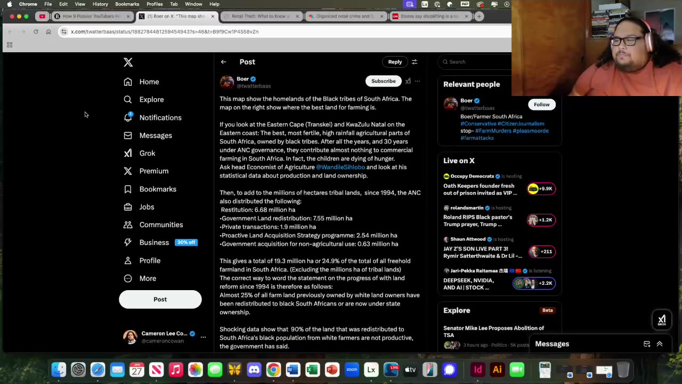Open Premium in the sidebar

pyautogui.click(x=146, y=171)
